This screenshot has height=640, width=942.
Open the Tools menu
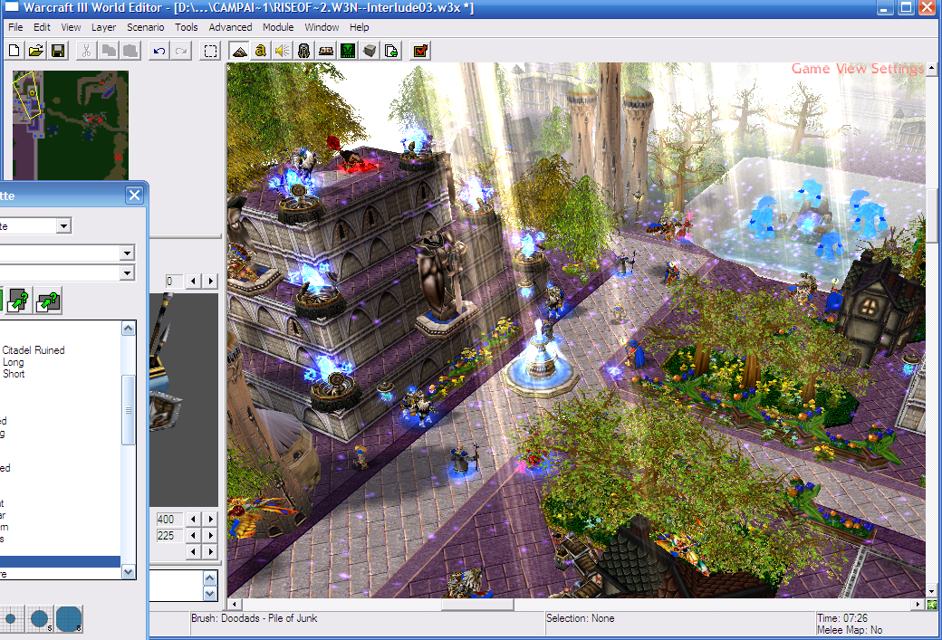click(187, 27)
